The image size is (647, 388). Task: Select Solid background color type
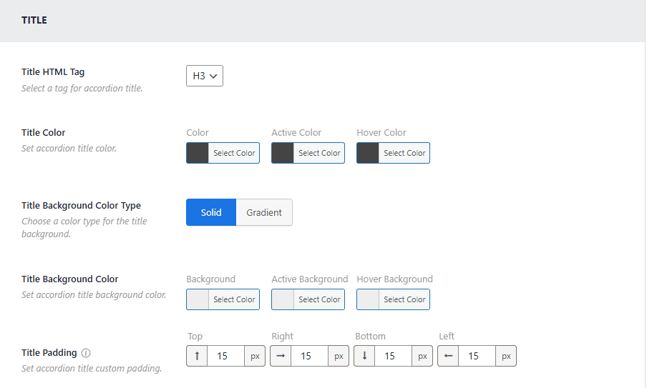click(211, 212)
